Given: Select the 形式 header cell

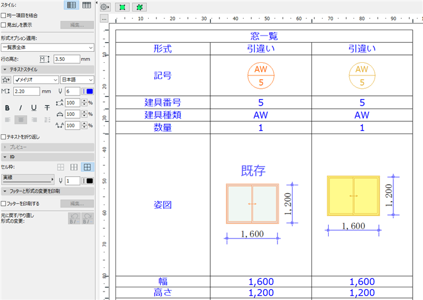Looking at the screenshot, I should 163,49.
